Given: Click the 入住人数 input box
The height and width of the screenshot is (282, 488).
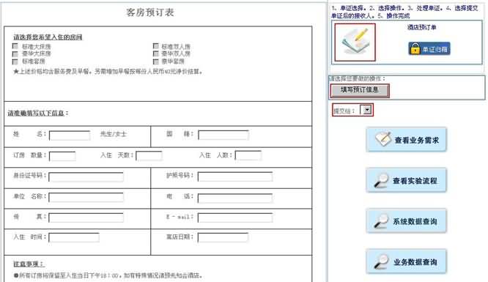Looking at the screenshot, I should [x=248, y=155].
